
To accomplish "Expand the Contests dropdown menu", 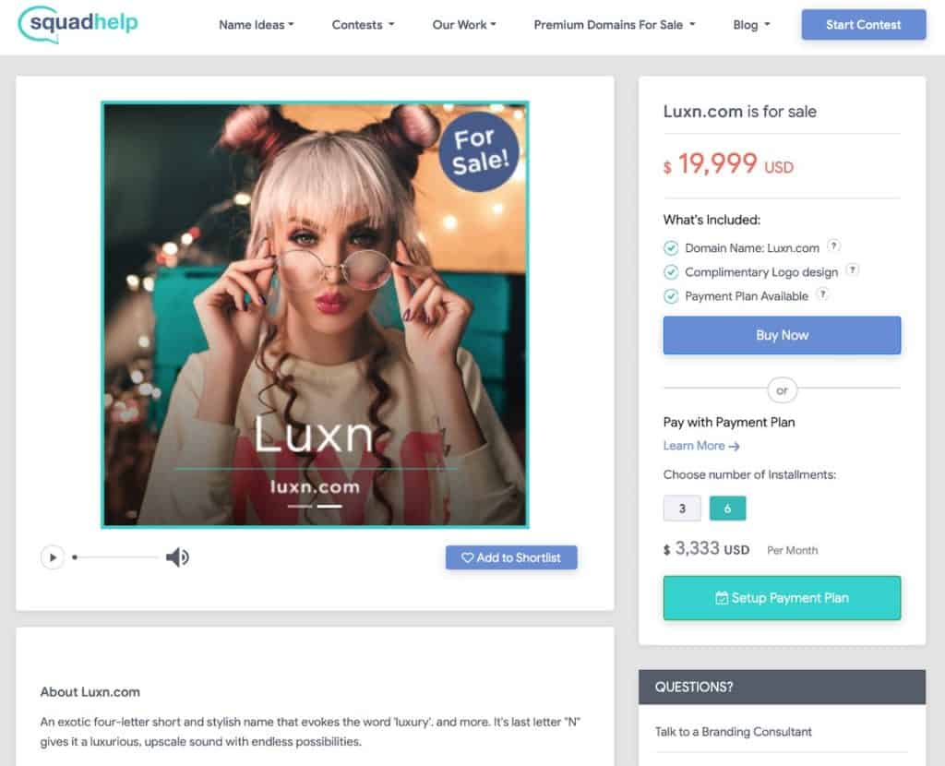I will pyautogui.click(x=363, y=25).
